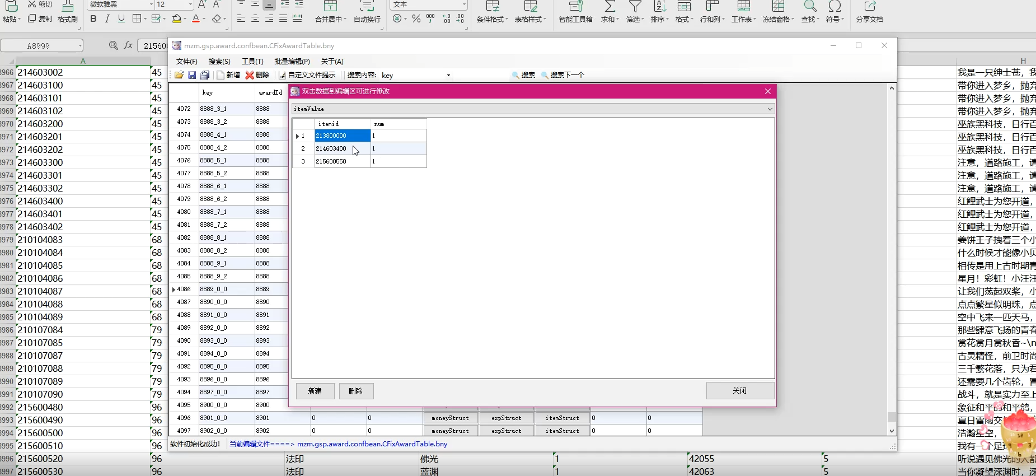Open the 求和 sum dropdown

(610, 19)
